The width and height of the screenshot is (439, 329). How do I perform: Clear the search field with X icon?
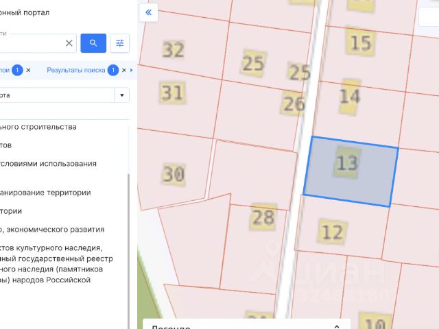pyautogui.click(x=69, y=43)
